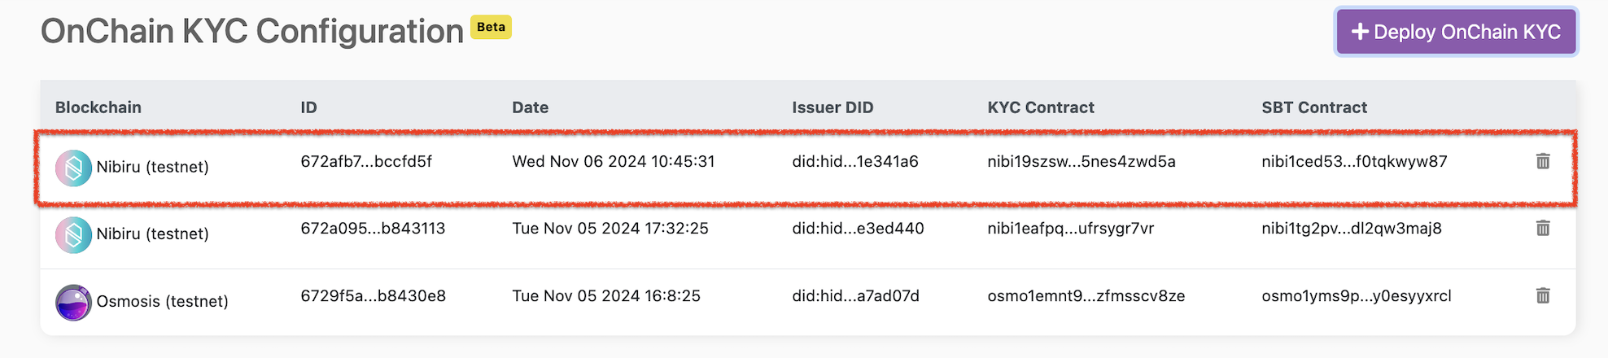Click the plus icon in Deploy button
This screenshot has width=1608, height=358.
[1360, 32]
